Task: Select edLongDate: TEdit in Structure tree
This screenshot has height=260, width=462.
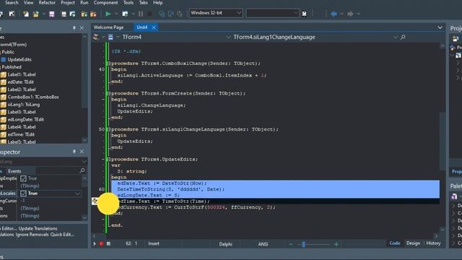Action: click(x=26, y=119)
